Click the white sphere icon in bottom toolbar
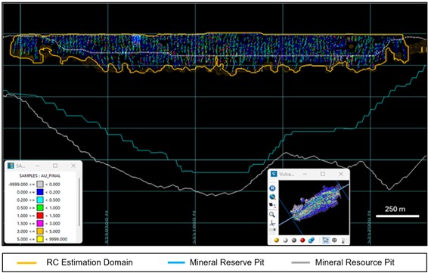428x273 pixels. (285, 240)
